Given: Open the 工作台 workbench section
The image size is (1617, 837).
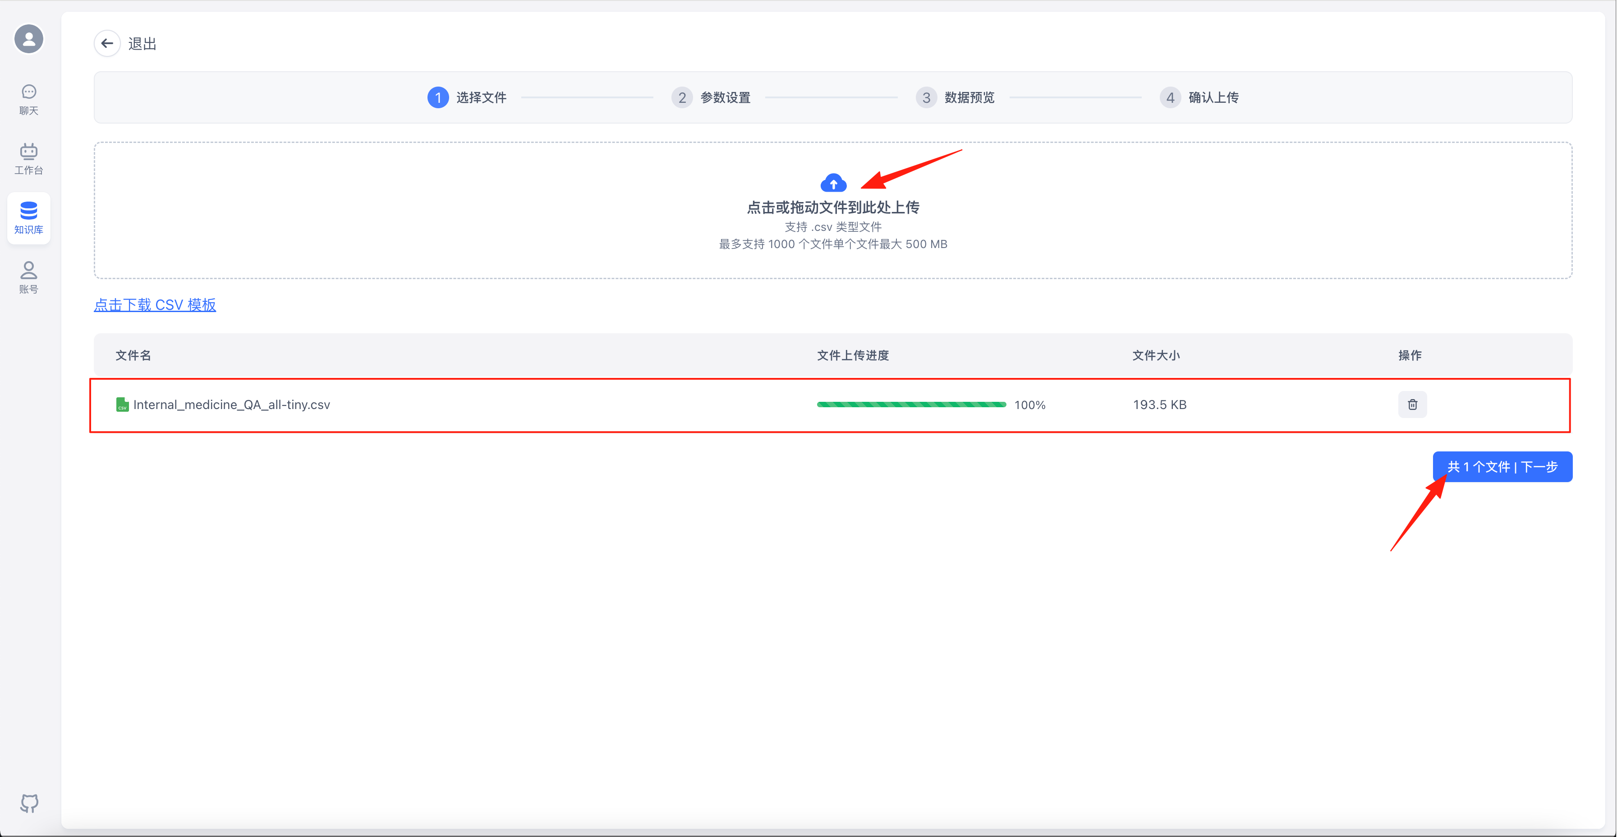Looking at the screenshot, I should click(29, 158).
